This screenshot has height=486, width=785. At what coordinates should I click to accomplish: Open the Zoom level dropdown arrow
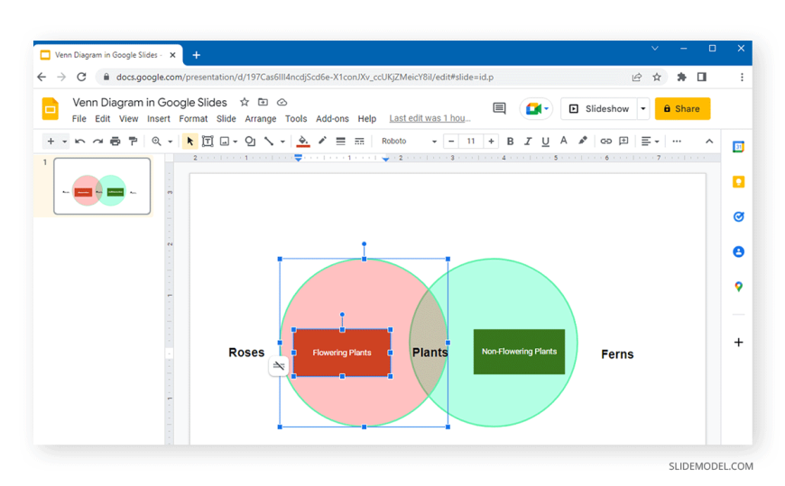pos(171,142)
